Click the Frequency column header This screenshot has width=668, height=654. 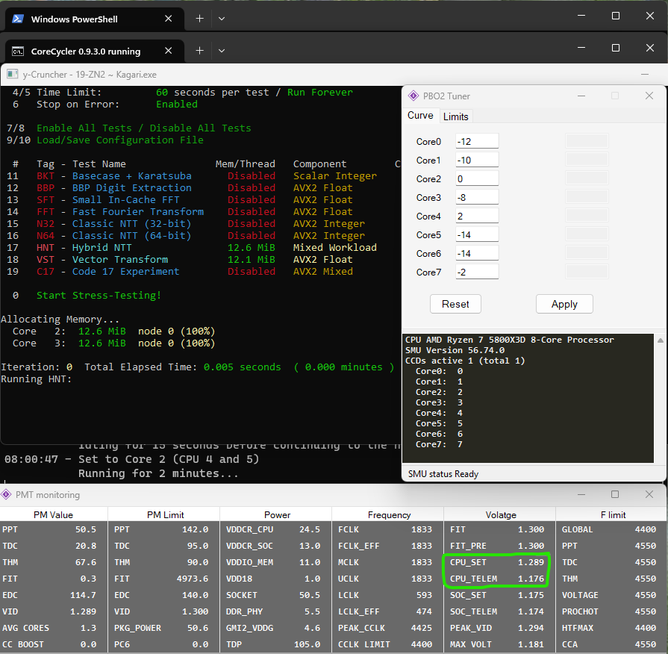[389, 514]
